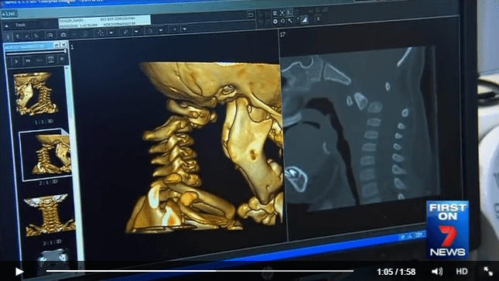This screenshot has height=281, width=499.
Task: Enter fullscreen video mode
Action: (488, 272)
